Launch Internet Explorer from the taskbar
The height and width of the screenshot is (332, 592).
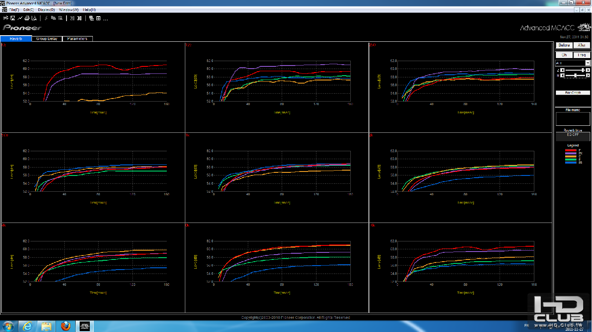click(x=28, y=326)
